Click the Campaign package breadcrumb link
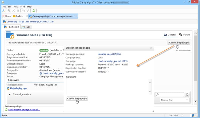This screenshot has width=200, height=118. coord(30,22)
